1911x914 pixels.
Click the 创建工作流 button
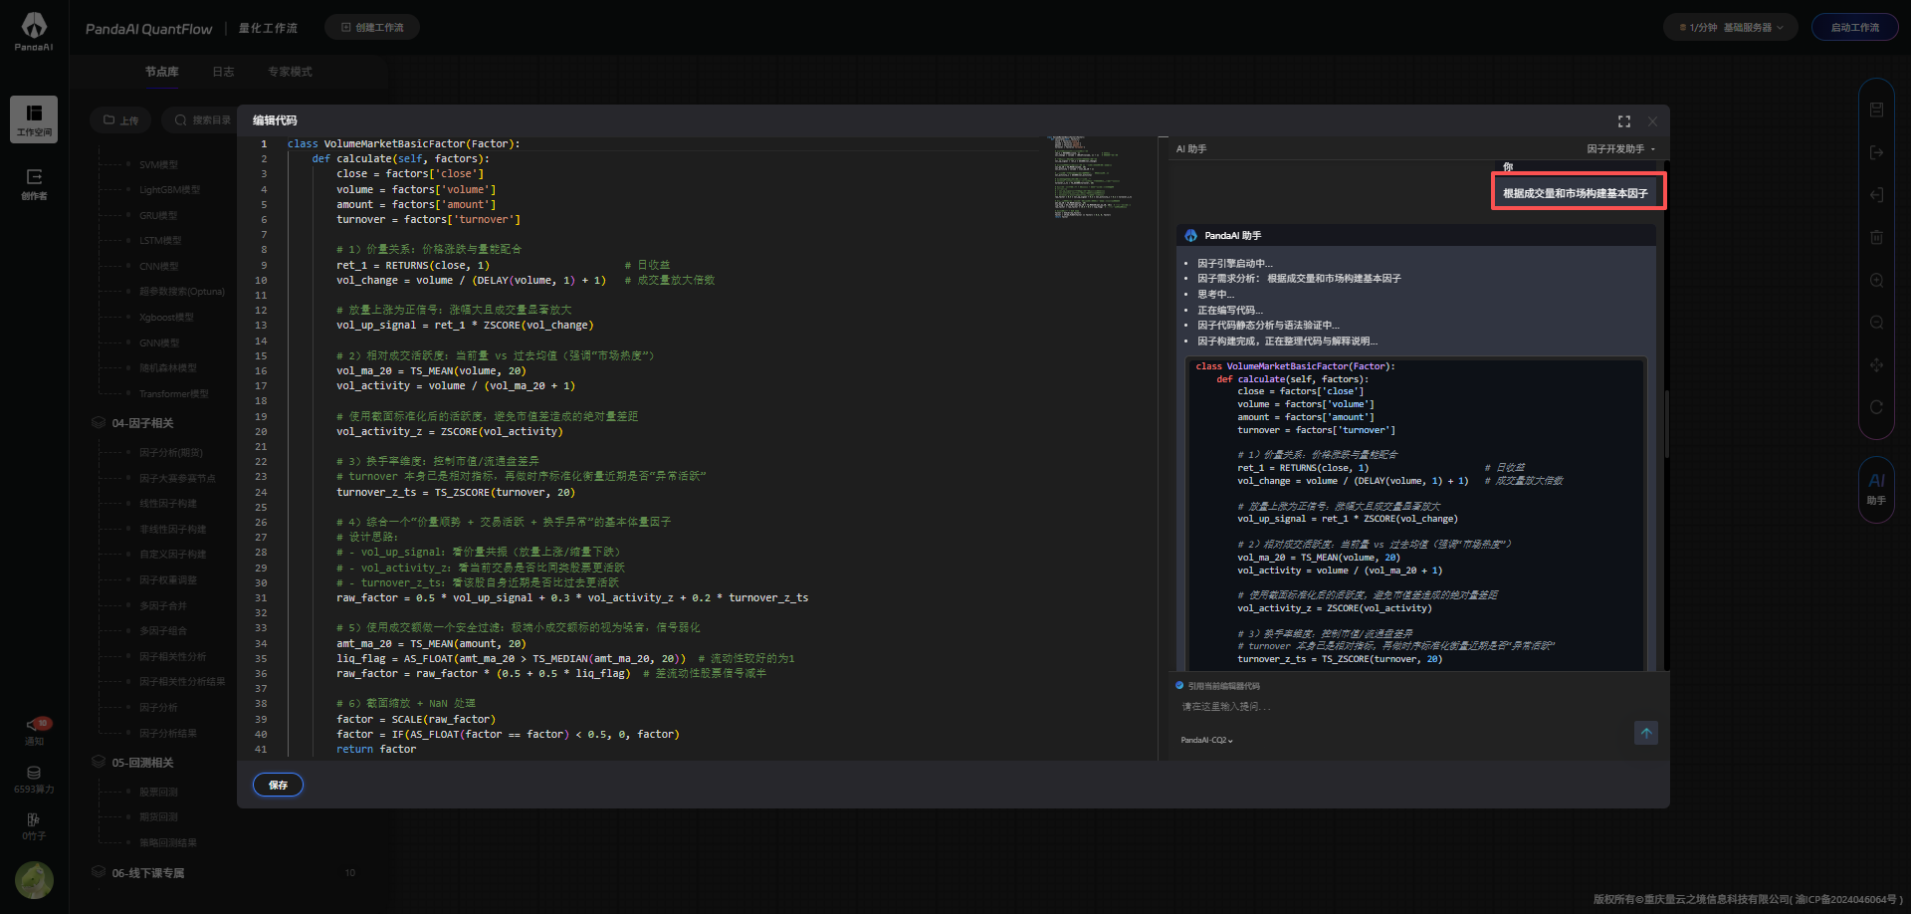372,28
